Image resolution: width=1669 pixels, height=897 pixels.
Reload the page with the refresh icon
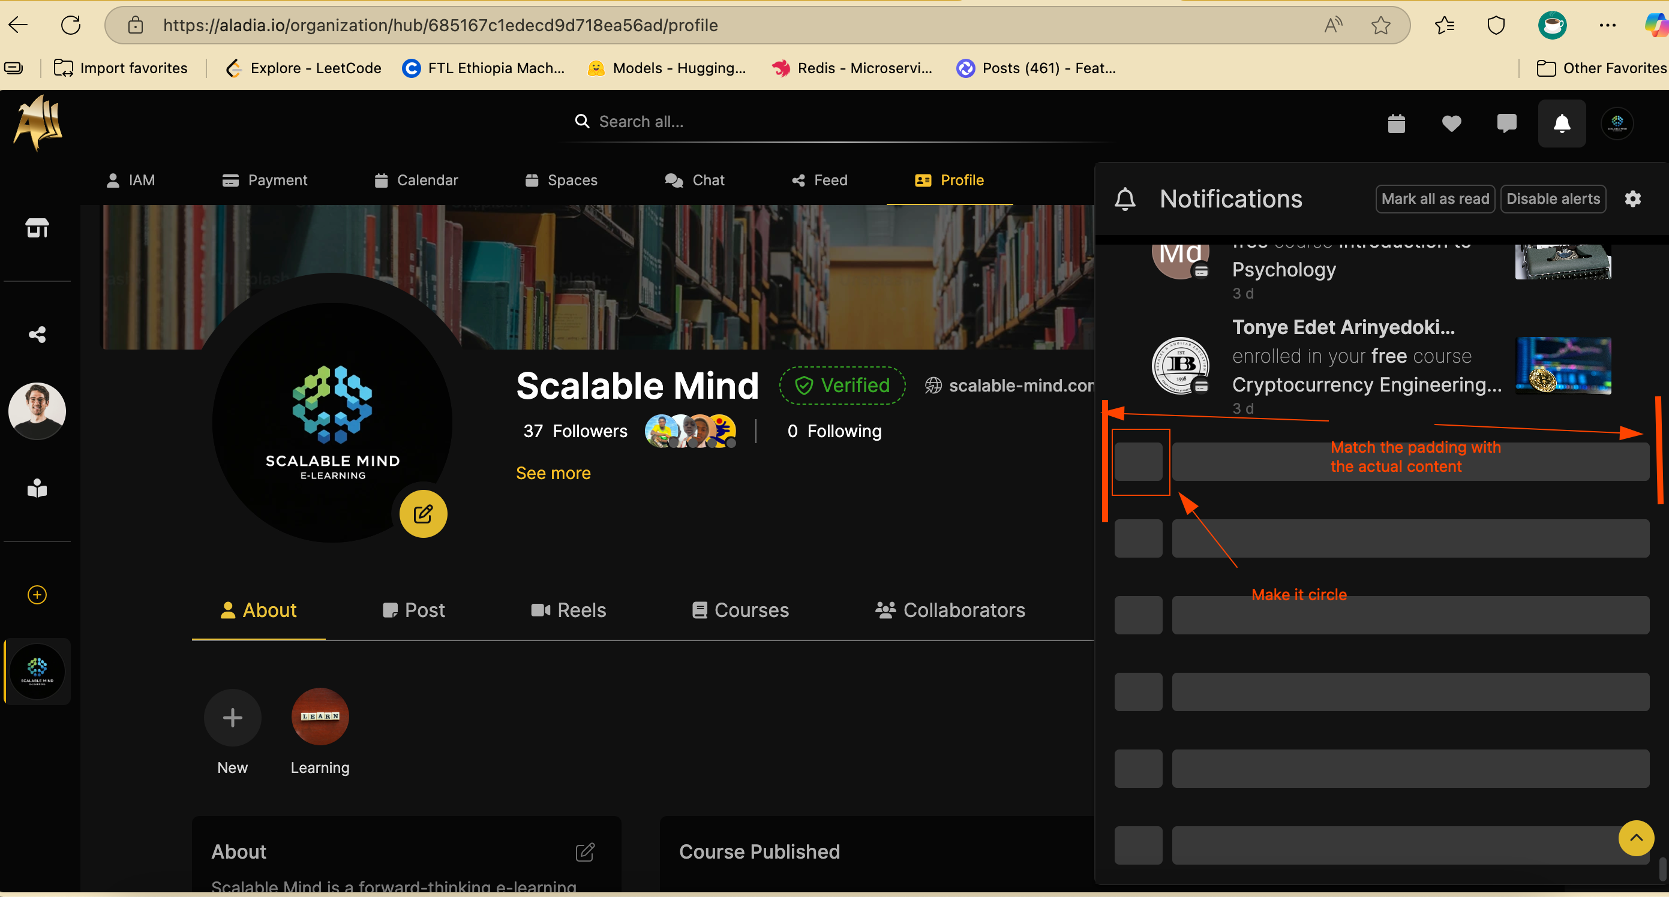point(71,25)
